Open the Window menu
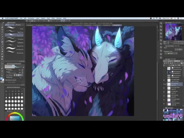 [x=59, y=18]
